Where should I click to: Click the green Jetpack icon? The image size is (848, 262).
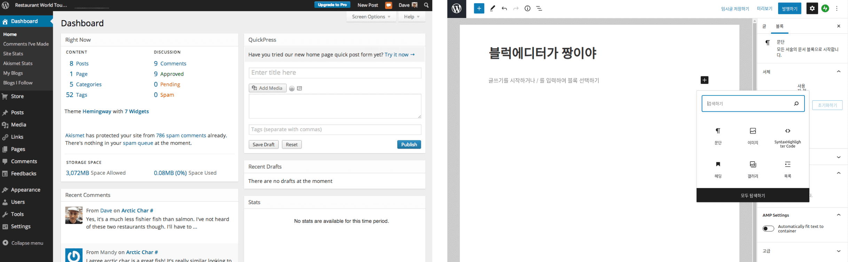click(825, 8)
